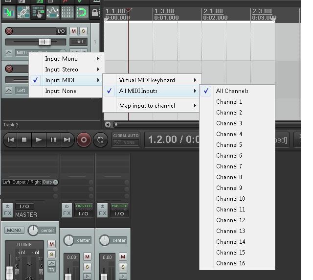Image resolution: width=313 pixels, height=280 pixels.
Task: Toggle the repeat loop button
Action: coord(100,140)
